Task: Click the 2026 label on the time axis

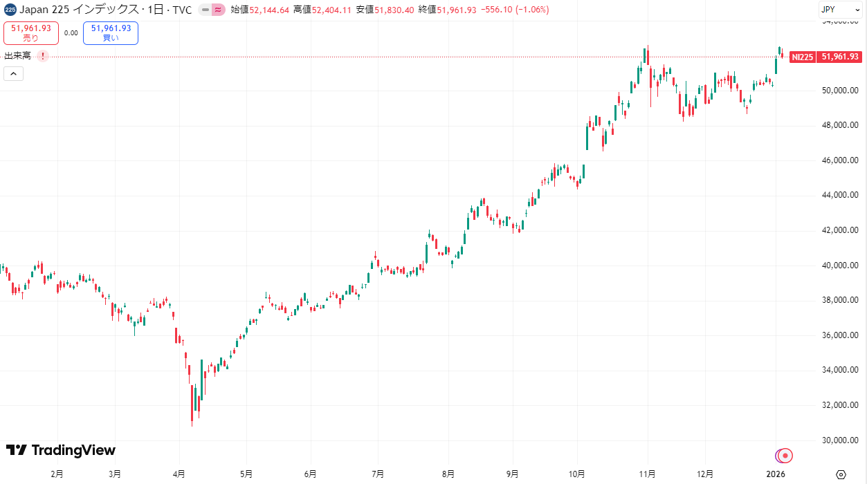Action: click(775, 474)
